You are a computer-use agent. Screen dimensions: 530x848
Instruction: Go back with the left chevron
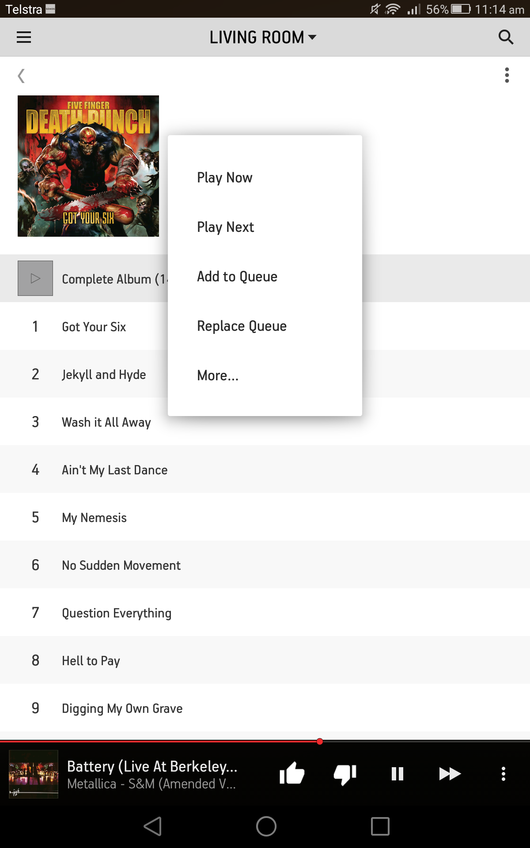coord(21,76)
